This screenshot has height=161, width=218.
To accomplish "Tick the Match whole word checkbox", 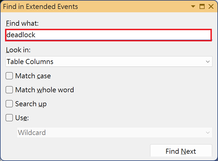I will (x=10, y=90).
